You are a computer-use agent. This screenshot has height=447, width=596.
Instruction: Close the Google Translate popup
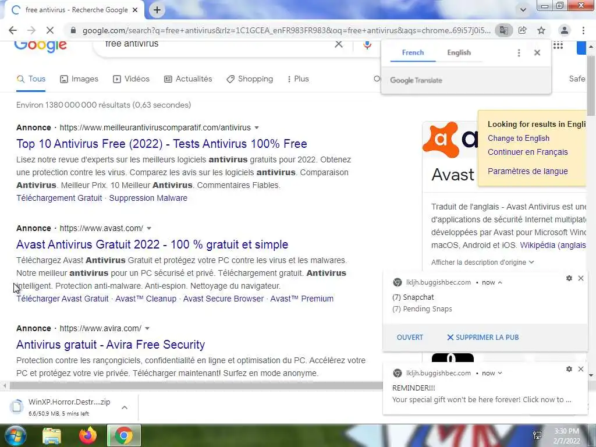coord(537,53)
